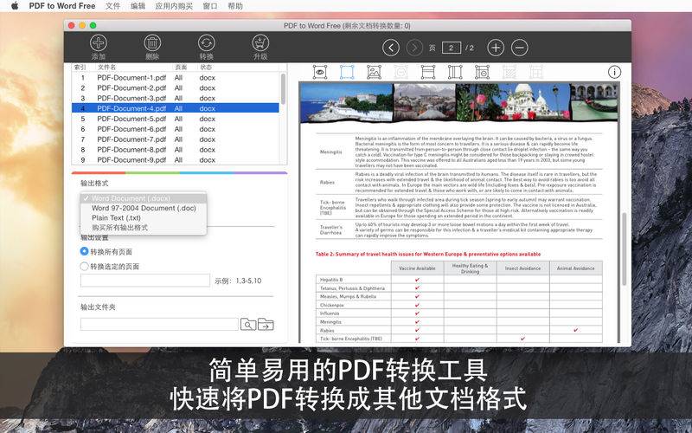This screenshot has width=692, height=433.
Task: Open the 窗口 menu
Action: point(210,6)
